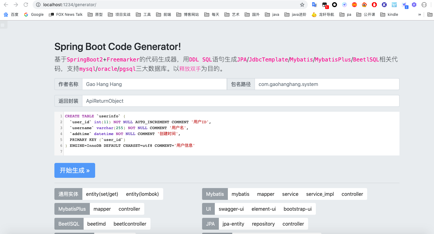Click the Spring Boot Code Generator! heading

point(118,47)
